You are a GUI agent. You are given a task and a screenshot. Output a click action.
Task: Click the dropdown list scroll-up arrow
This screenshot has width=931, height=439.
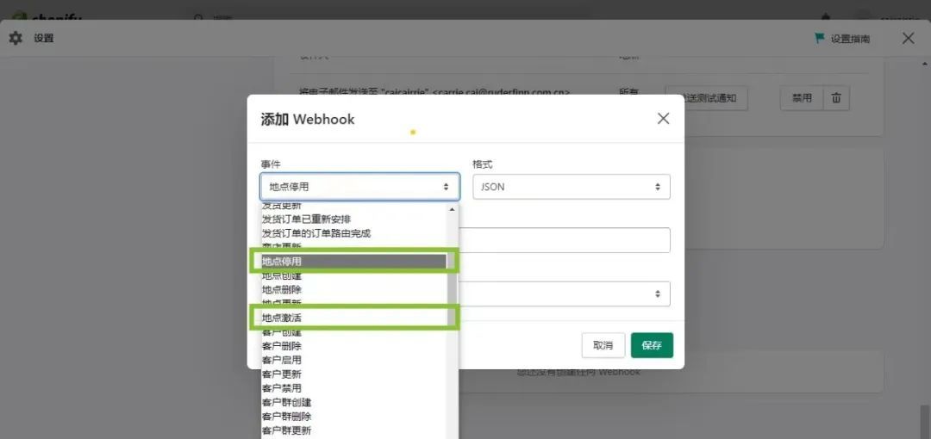tap(452, 209)
